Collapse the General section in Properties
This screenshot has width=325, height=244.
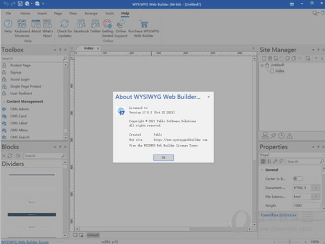click(x=262, y=170)
